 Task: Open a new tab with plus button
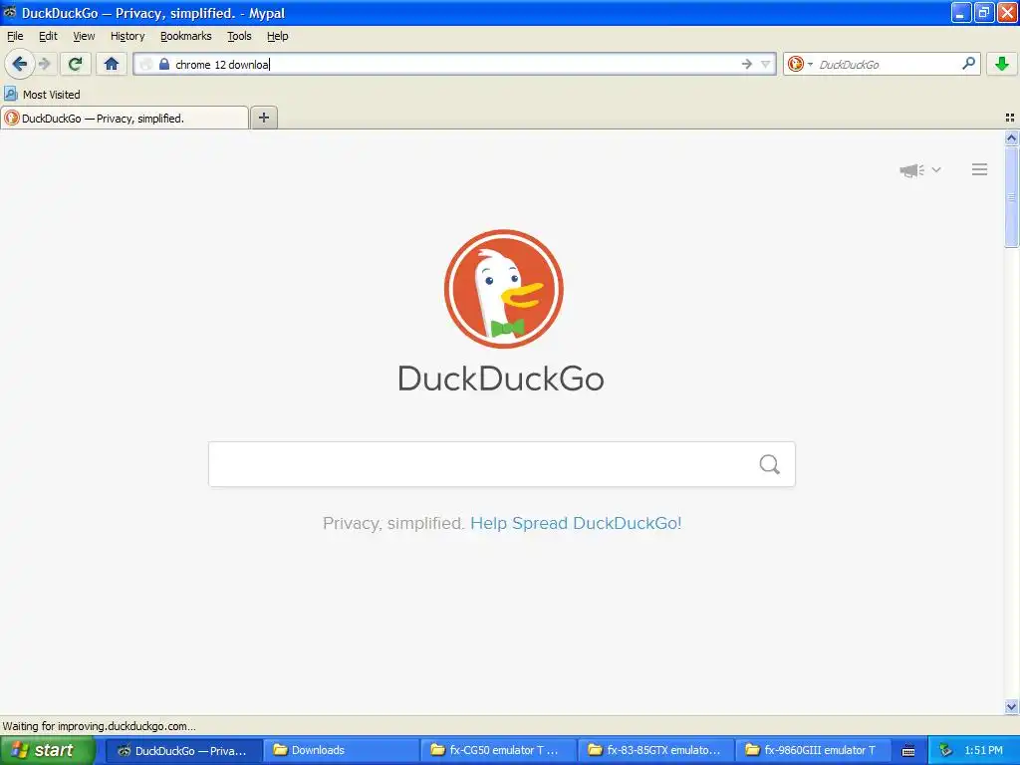[x=263, y=118]
